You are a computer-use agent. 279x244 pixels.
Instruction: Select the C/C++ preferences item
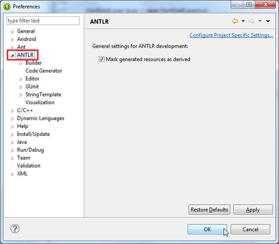coord(25,110)
